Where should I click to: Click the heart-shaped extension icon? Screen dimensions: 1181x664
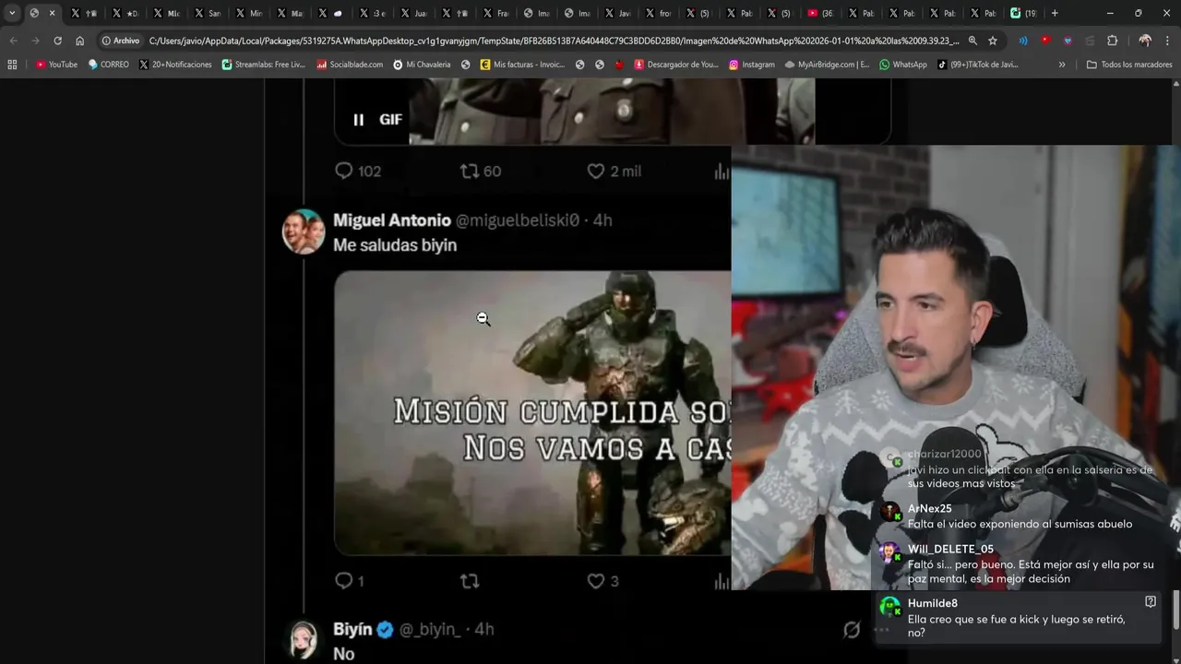[x=1068, y=41]
